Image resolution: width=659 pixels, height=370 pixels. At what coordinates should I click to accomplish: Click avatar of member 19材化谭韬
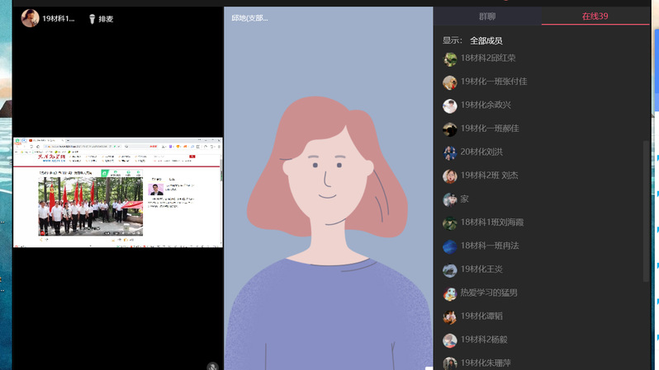tap(449, 316)
